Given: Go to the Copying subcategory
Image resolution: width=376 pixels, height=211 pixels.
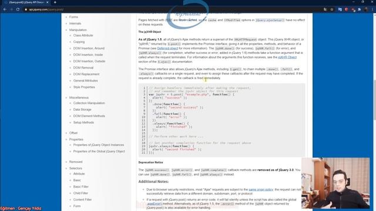Looking at the screenshot, I should (79, 42).
